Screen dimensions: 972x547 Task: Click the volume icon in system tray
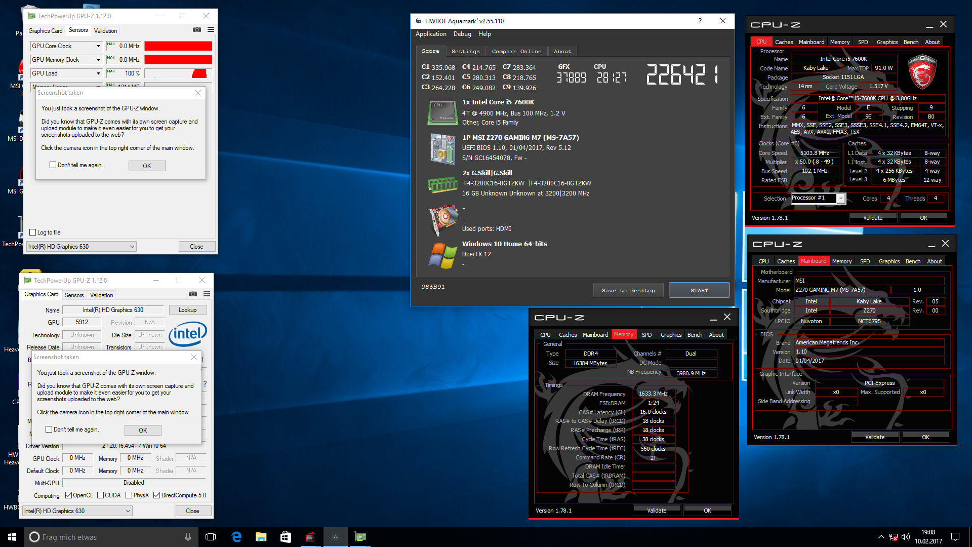(906, 537)
